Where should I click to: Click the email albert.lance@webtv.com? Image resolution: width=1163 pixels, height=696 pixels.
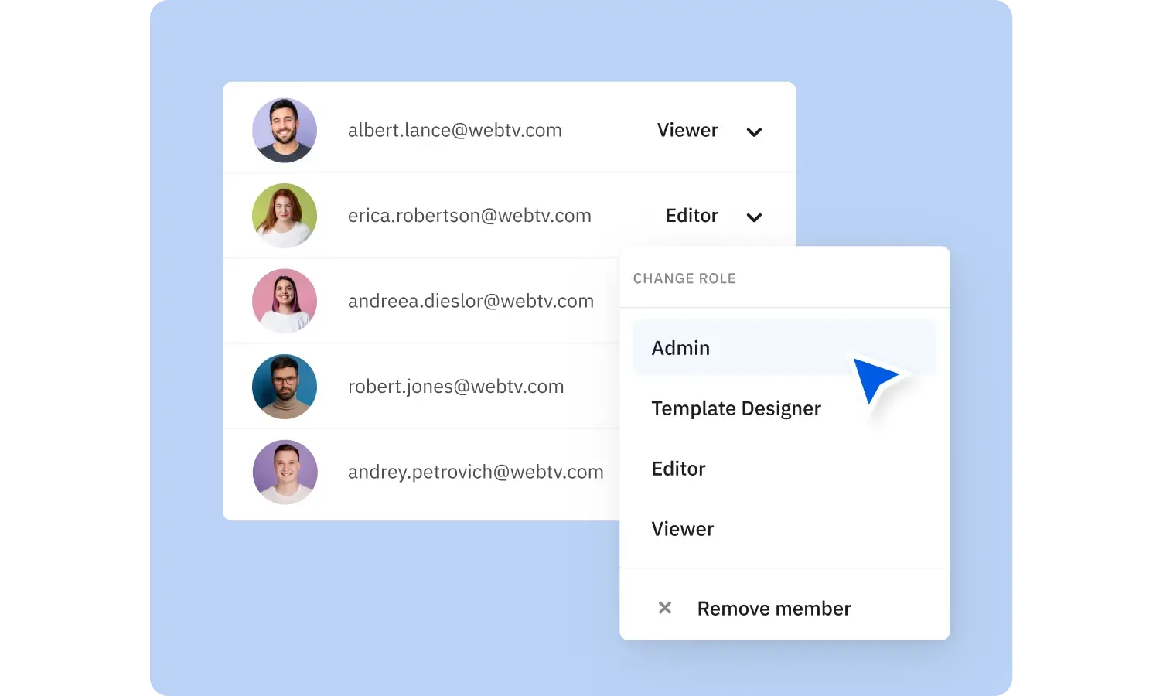coord(455,130)
